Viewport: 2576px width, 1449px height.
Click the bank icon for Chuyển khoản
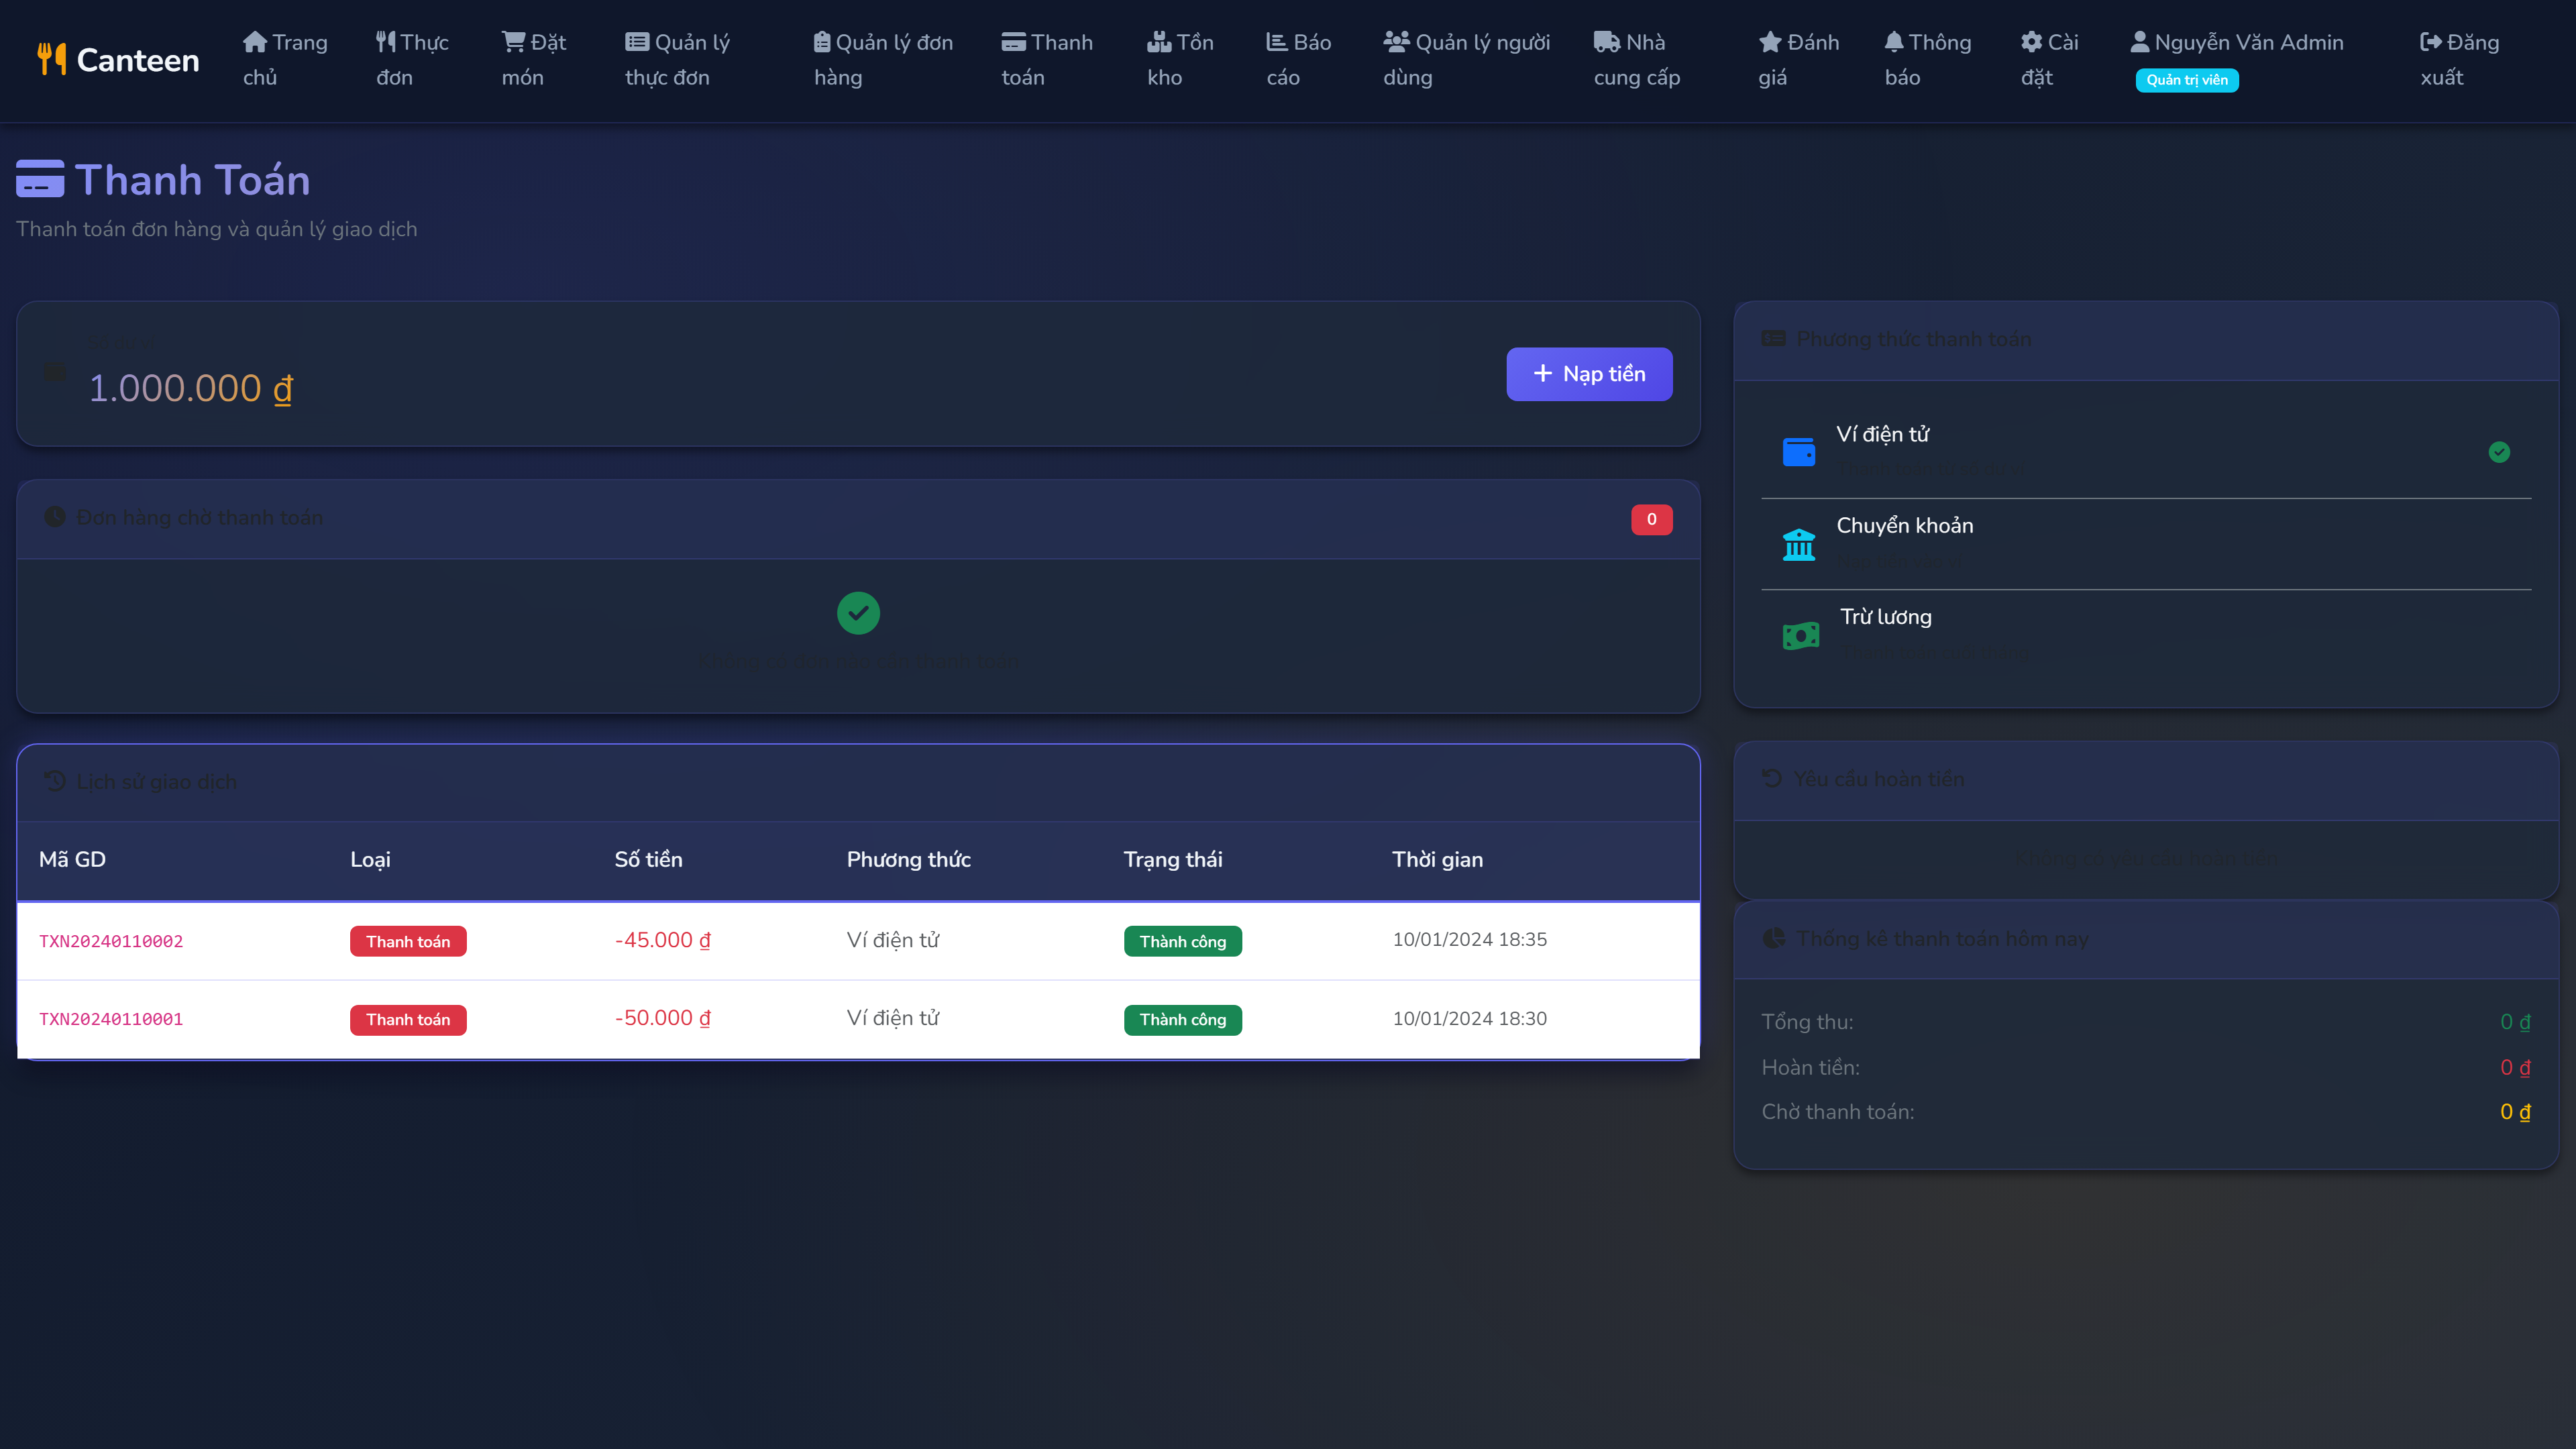pyautogui.click(x=1798, y=544)
